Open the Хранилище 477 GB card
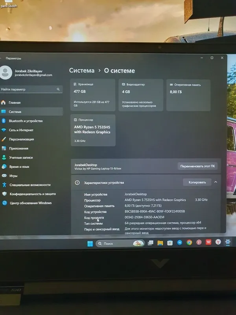The height and width of the screenshot is (315, 236). 93,95
